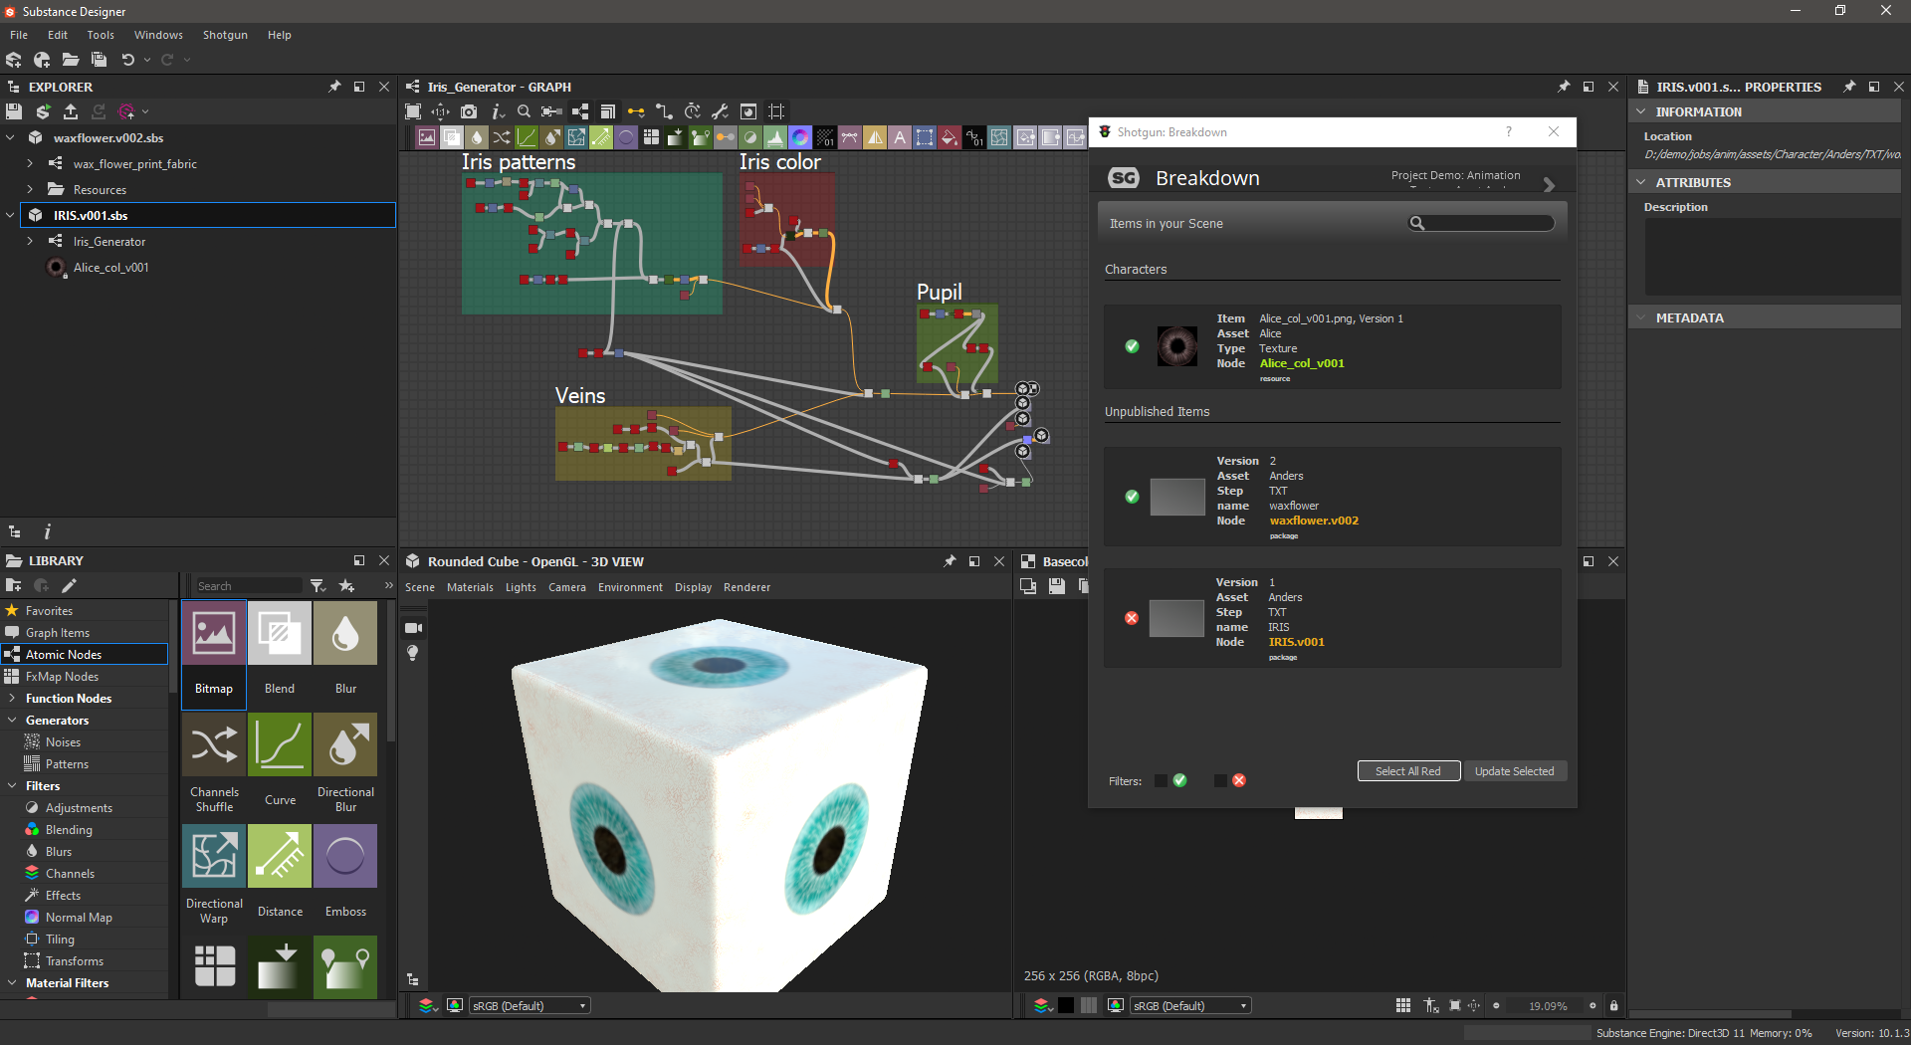Add a Blur node from graph node bar
1911x1045 pixels.
click(x=477, y=137)
